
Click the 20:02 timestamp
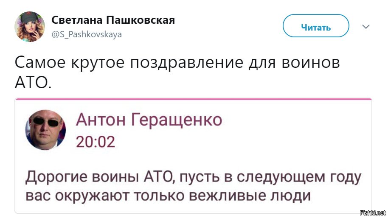click(x=96, y=142)
